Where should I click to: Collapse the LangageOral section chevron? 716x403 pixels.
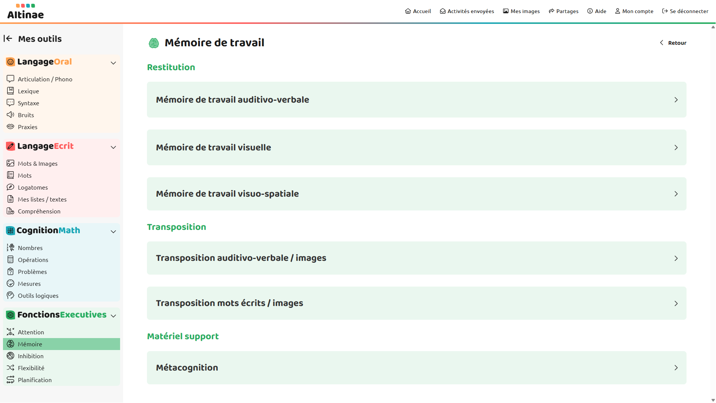(113, 63)
